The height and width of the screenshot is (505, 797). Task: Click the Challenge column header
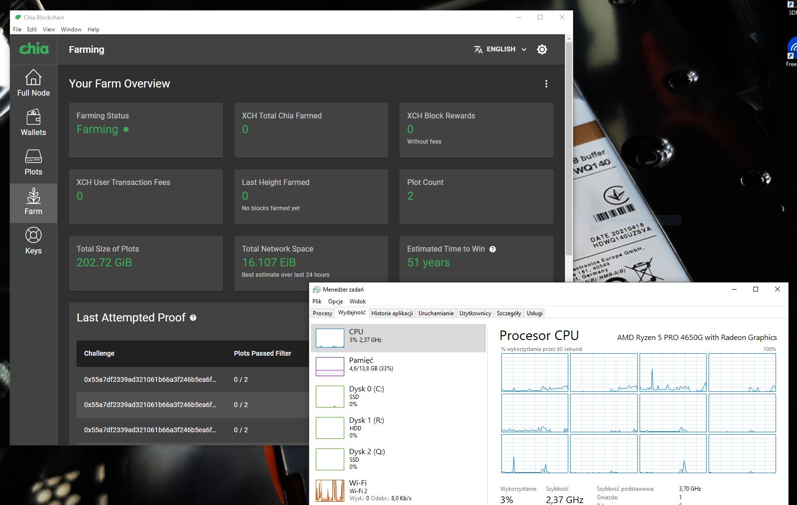click(99, 353)
